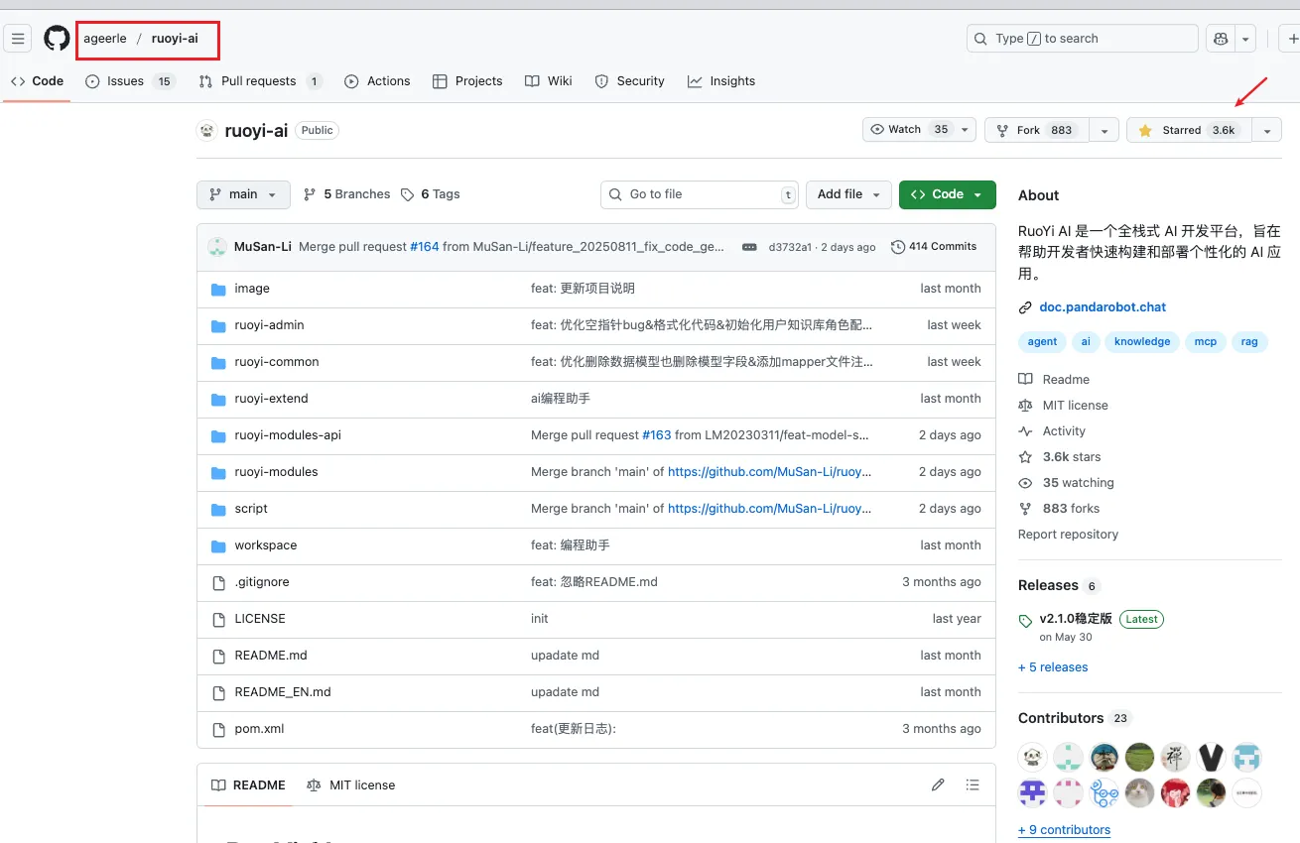Open the Security tab
The width and height of the screenshot is (1300, 843).
(x=629, y=81)
